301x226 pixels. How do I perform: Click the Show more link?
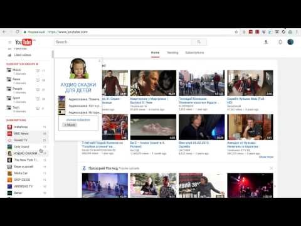(266, 157)
